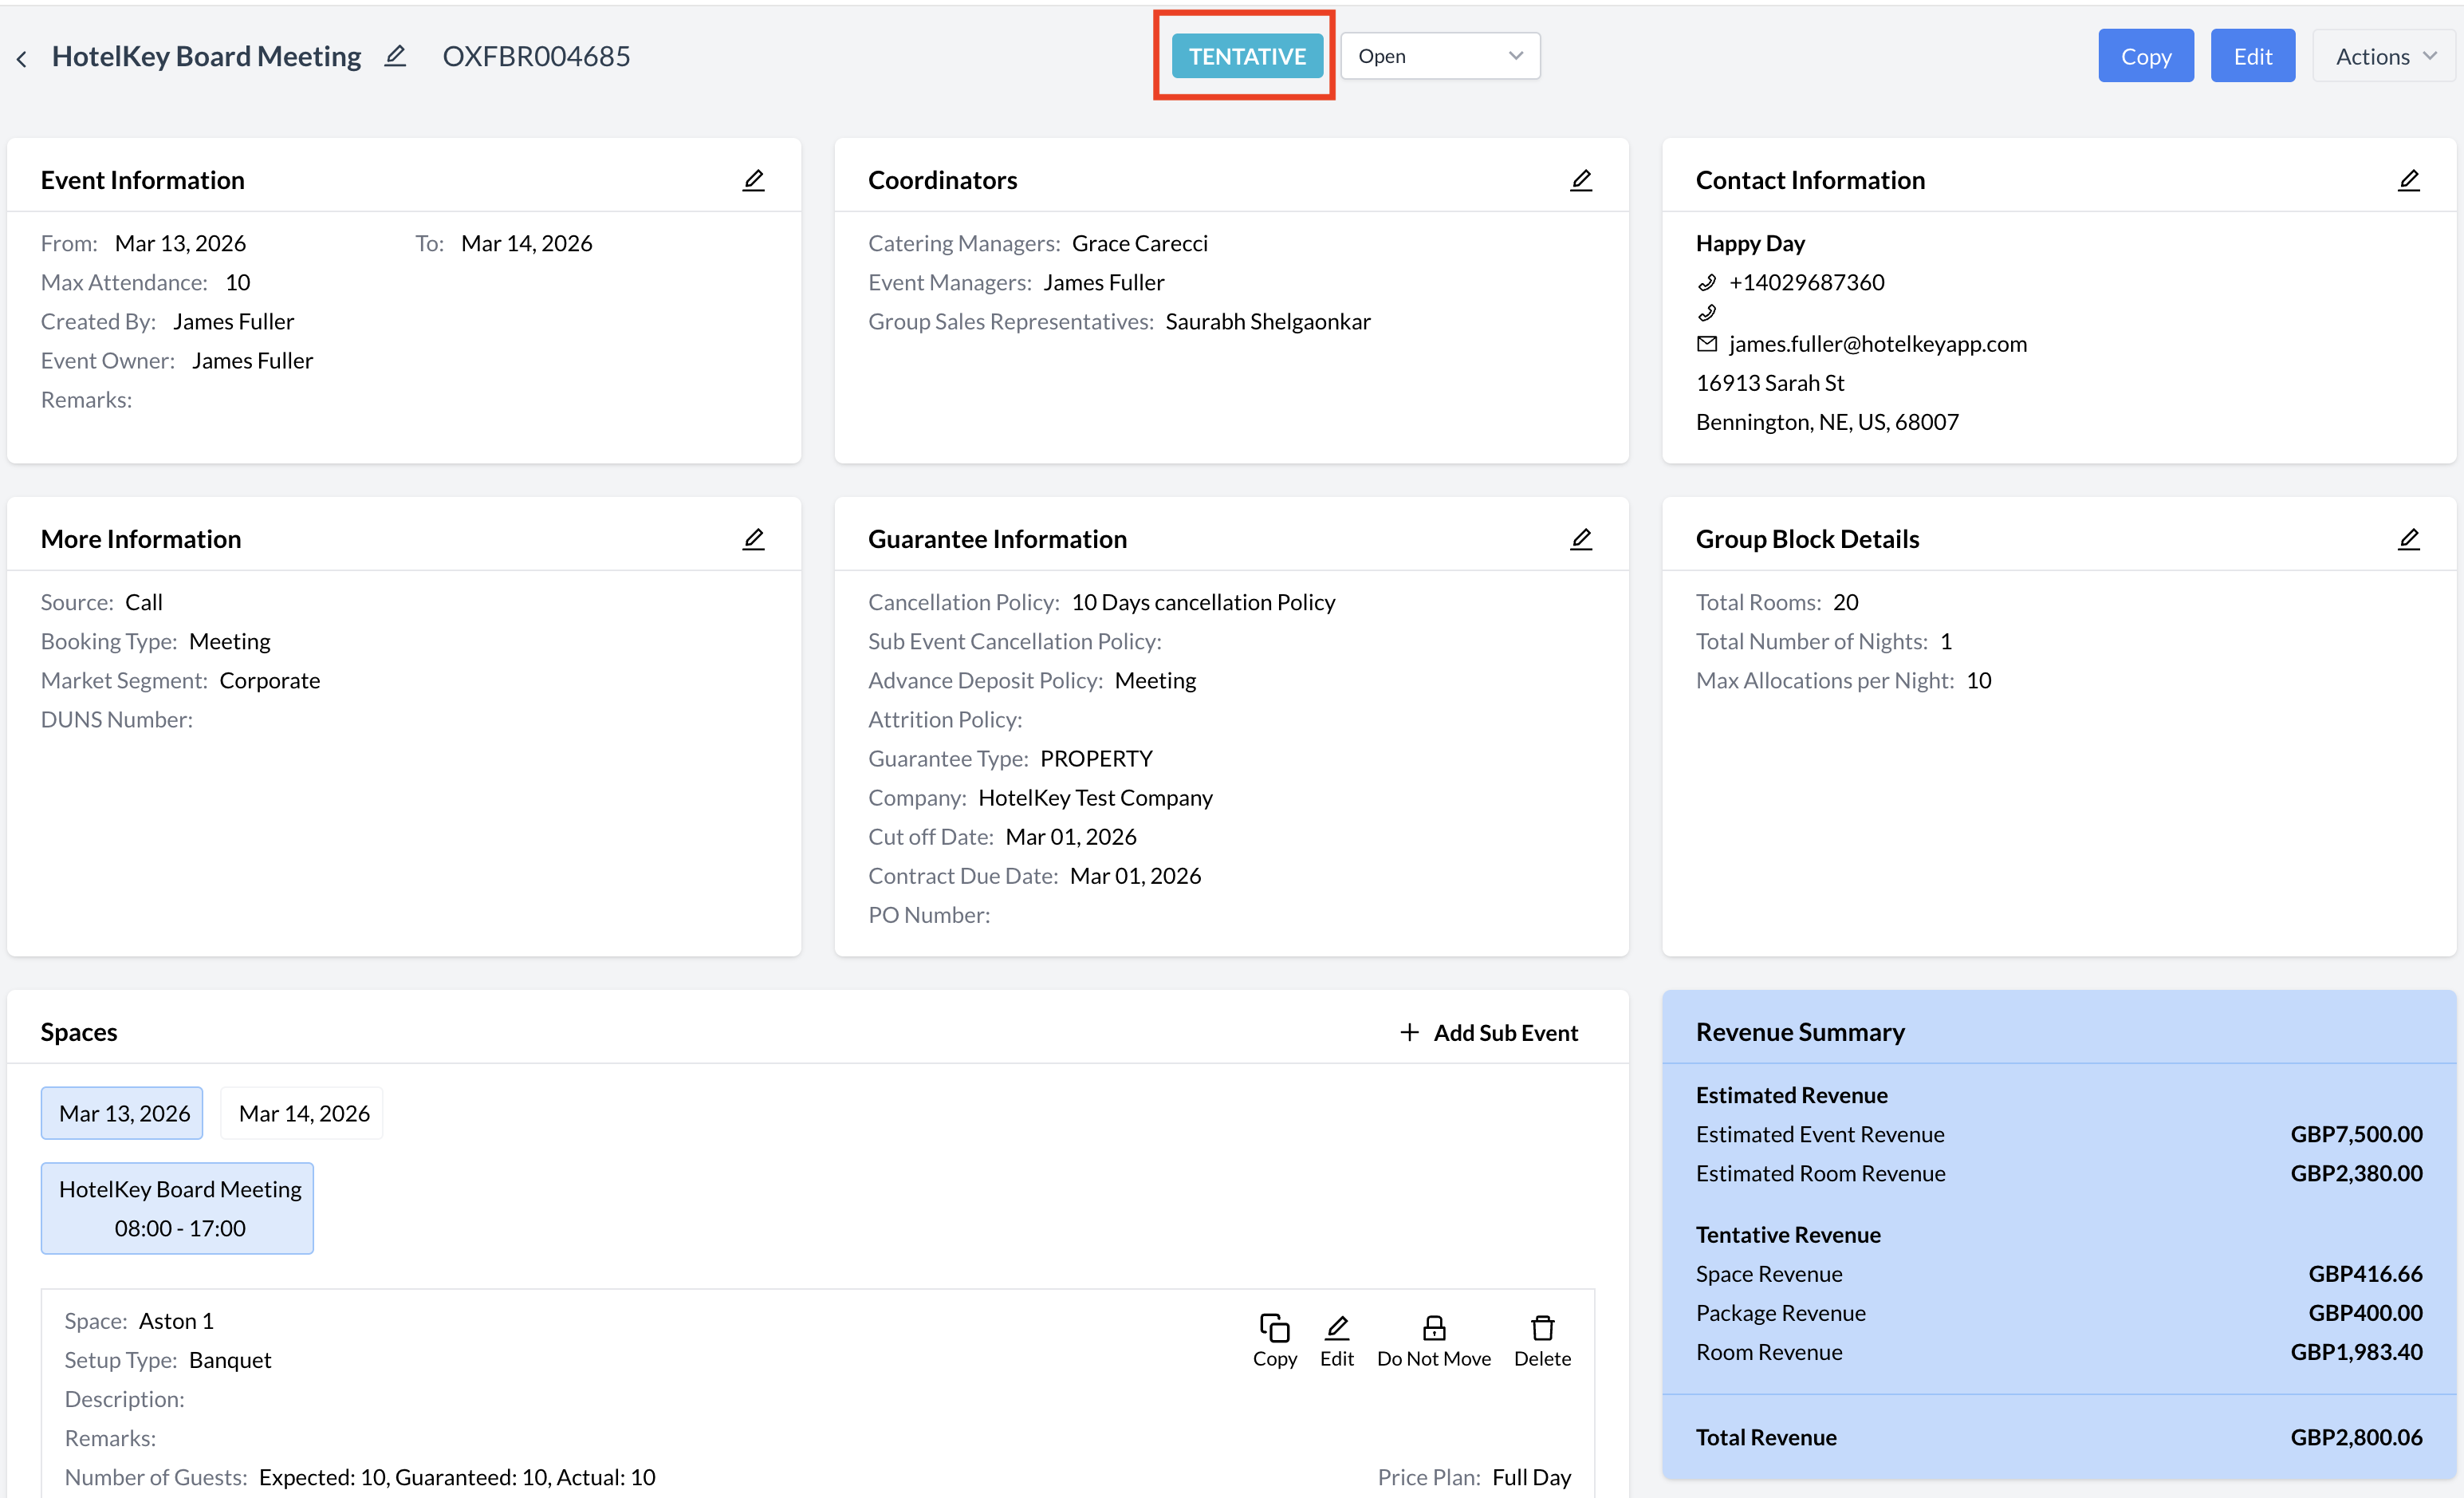The width and height of the screenshot is (2464, 1498).
Task: Click the TENTATIVE status badge
Action: 1246,56
